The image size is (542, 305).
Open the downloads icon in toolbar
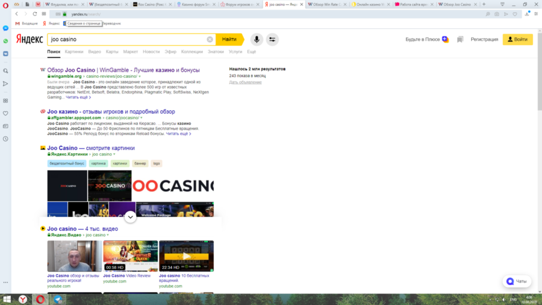[527, 14]
